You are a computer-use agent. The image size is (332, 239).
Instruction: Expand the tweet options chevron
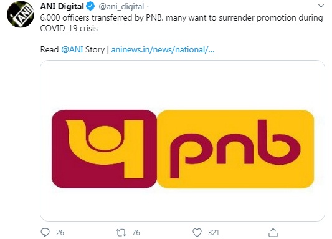[x=321, y=6]
